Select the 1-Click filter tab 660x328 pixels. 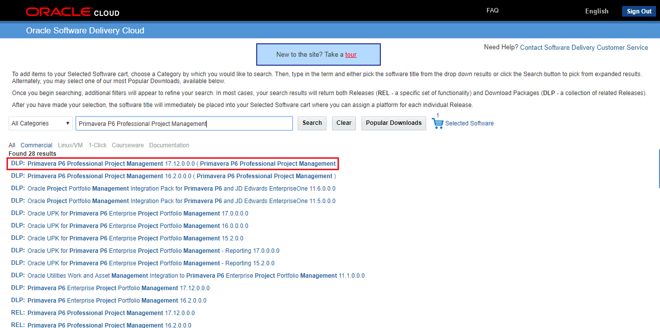pos(98,145)
